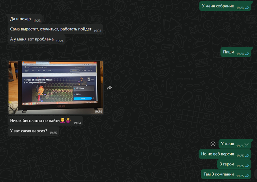Viewport: 257px width, 182px height.
Task: Click read ticks on "У меня собрание"
Action: point(247,7)
